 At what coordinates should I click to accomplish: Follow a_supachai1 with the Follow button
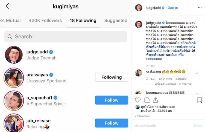tap(112, 100)
